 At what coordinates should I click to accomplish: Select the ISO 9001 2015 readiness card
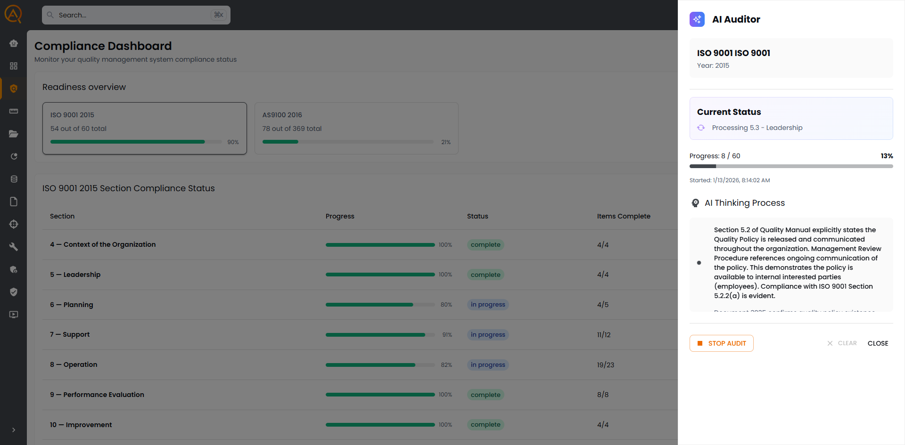coord(144,128)
